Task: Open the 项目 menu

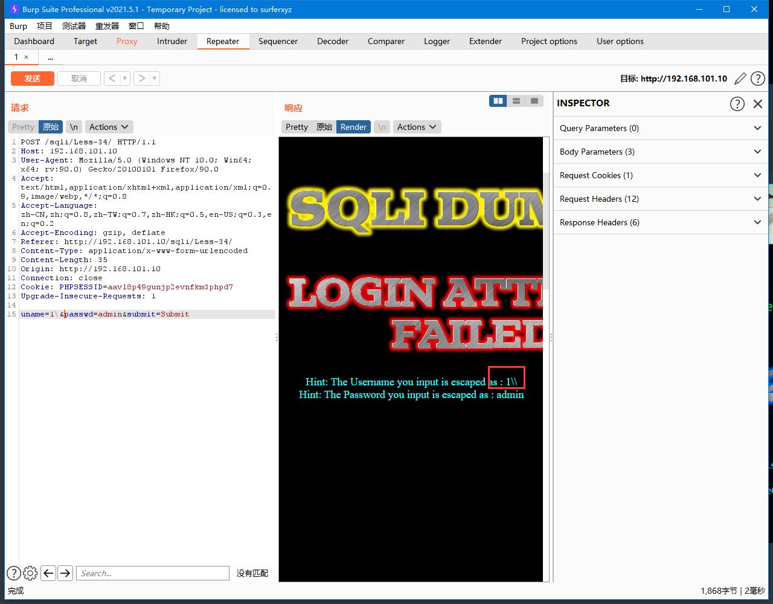Action: point(45,26)
